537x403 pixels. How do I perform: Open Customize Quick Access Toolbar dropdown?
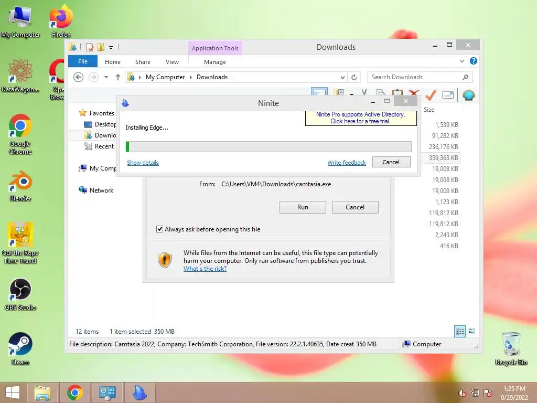tap(111, 48)
